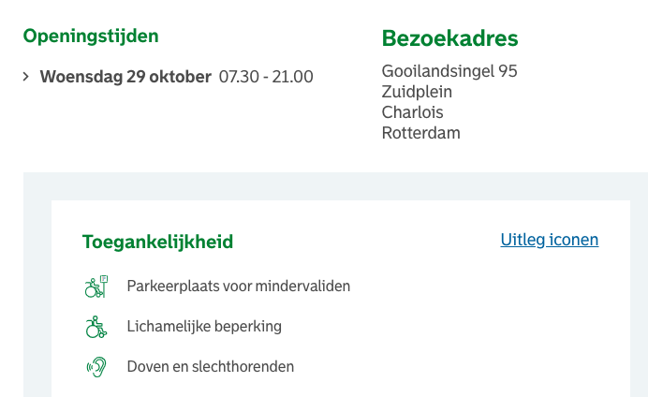Click the Charlois district text
The width and height of the screenshot is (648, 397).
(412, 112)
